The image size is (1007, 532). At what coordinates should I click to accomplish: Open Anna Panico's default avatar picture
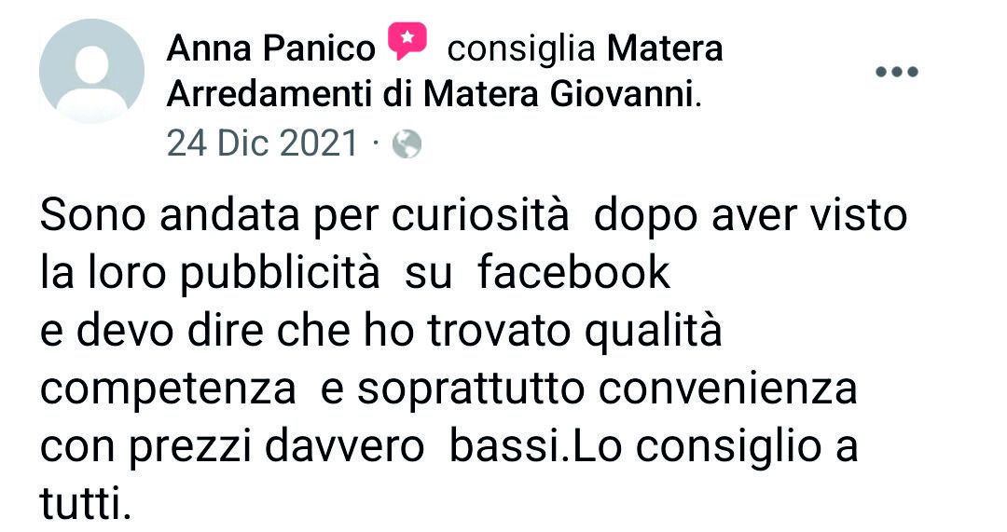click(x=91, y=71)
